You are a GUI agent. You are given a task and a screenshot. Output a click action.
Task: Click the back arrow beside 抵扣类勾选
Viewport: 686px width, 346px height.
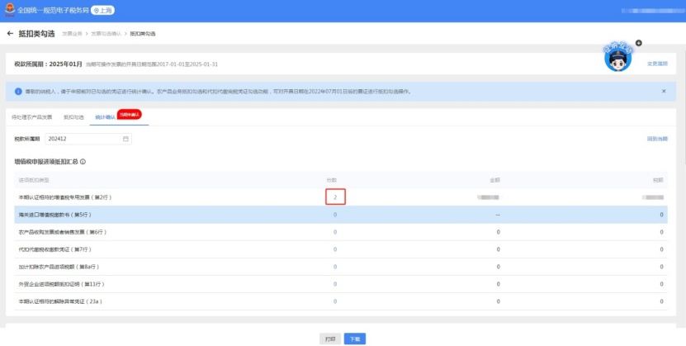click(10, 34)
